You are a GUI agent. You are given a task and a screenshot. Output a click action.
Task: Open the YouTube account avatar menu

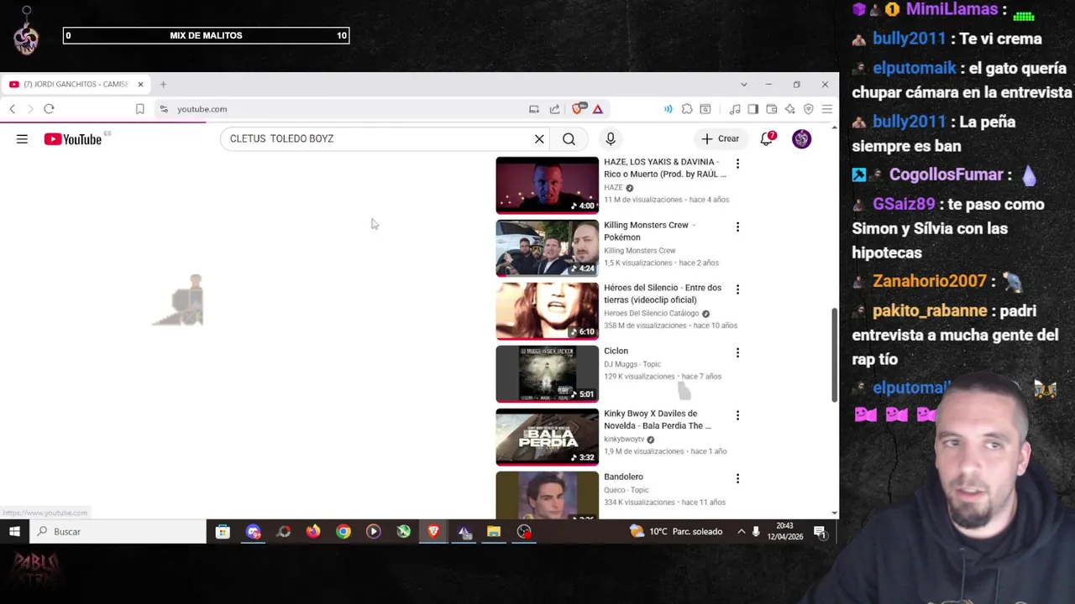pyautogui.click(x=801, y=139)
